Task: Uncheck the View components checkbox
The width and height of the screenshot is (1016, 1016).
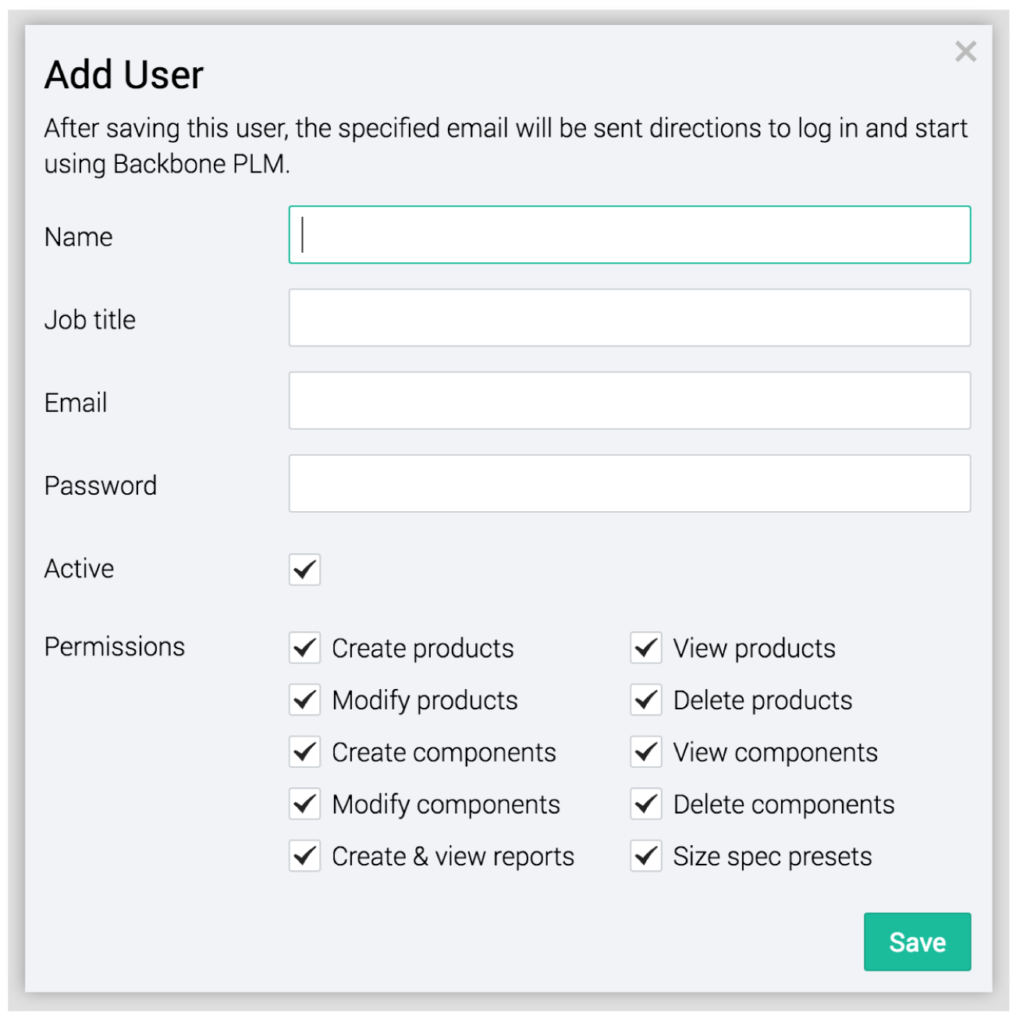Action: click(646, 752)
